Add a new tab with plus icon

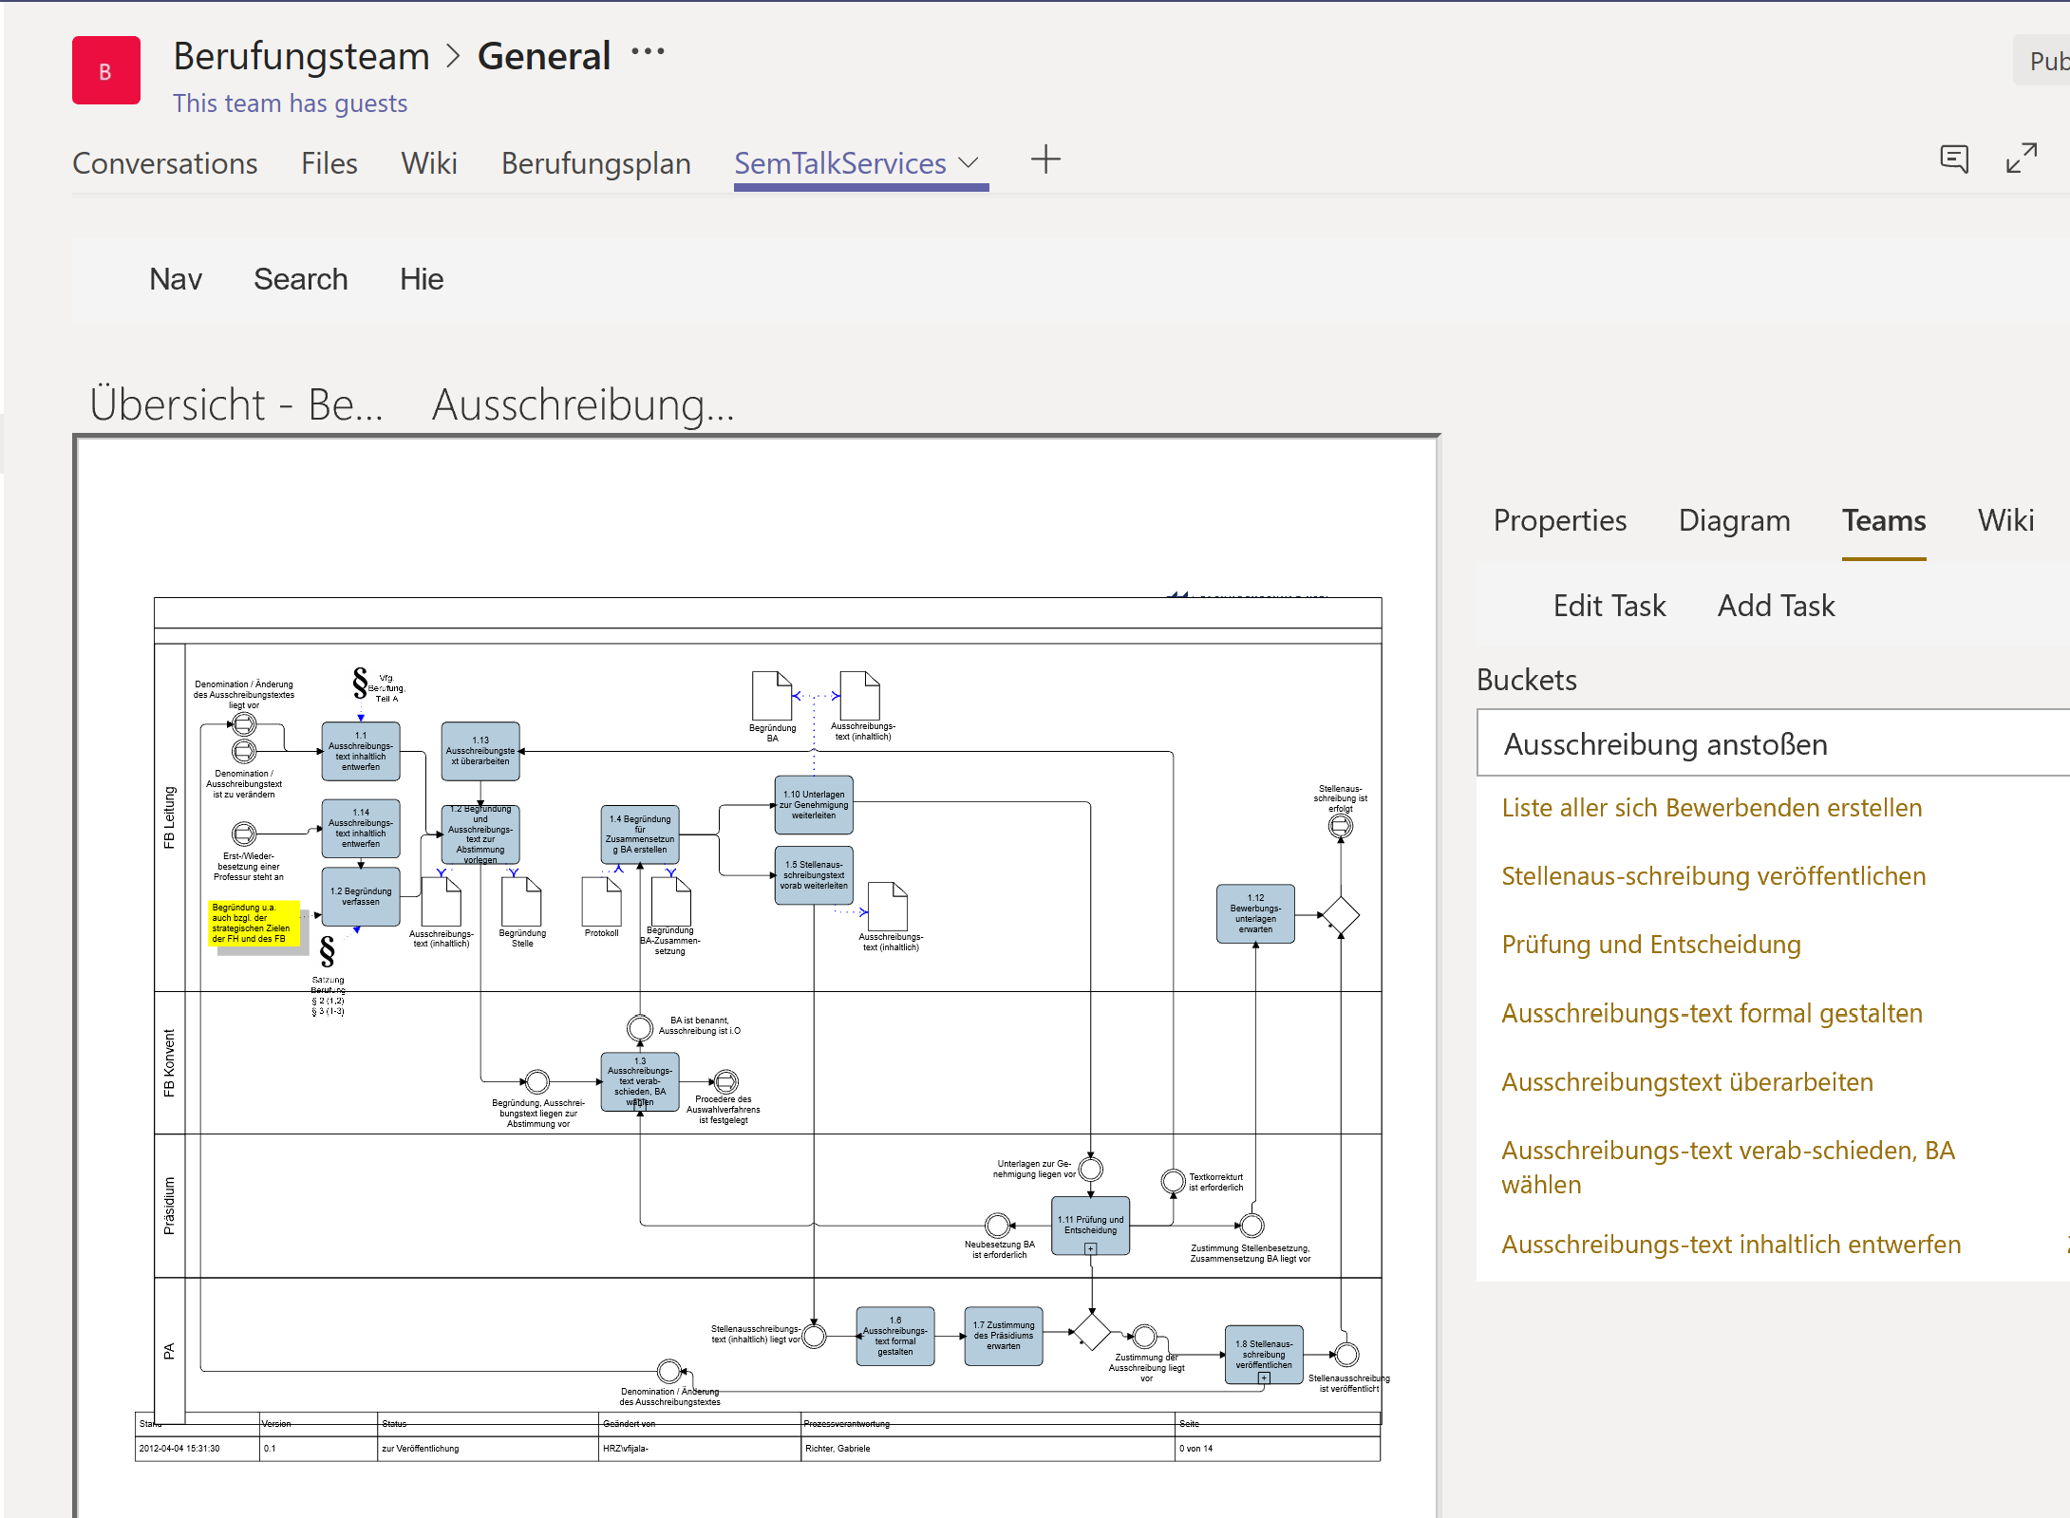click(x=1044, y=159)
